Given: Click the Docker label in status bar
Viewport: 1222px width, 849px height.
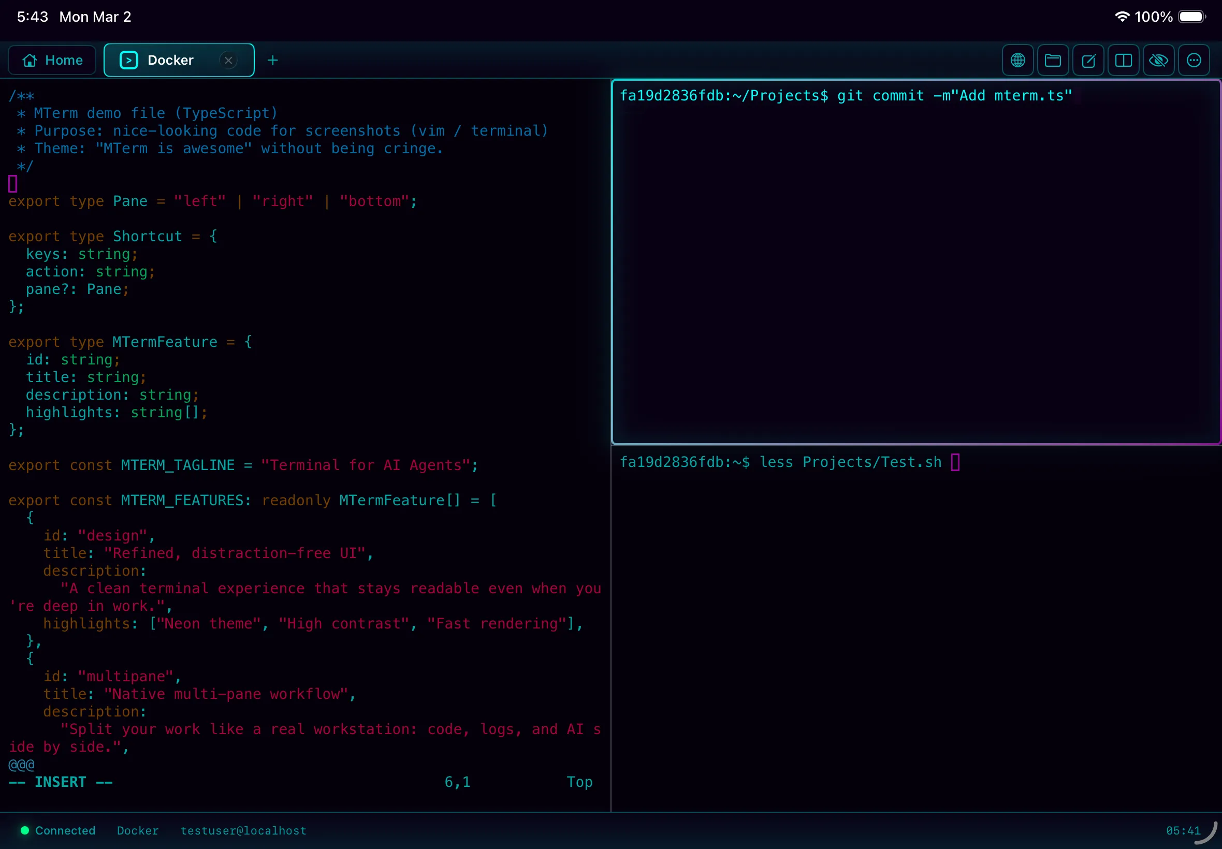Looking at the screenshot, I should pyautogui.click(x=138, y=830).
